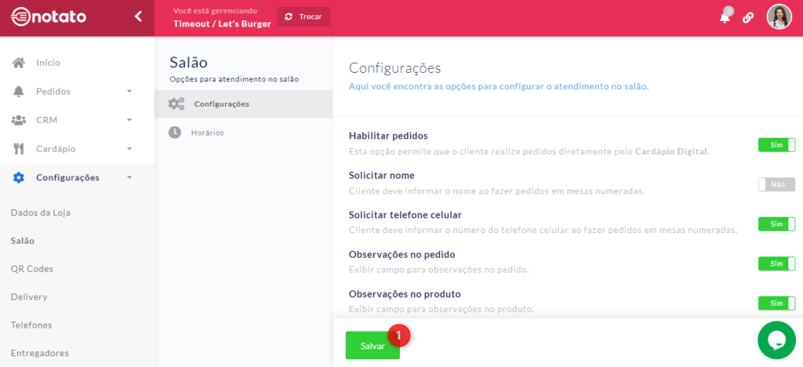803x367 pixels.
Task: Select Delivery from the sidebar
Action: pos(29,297)
